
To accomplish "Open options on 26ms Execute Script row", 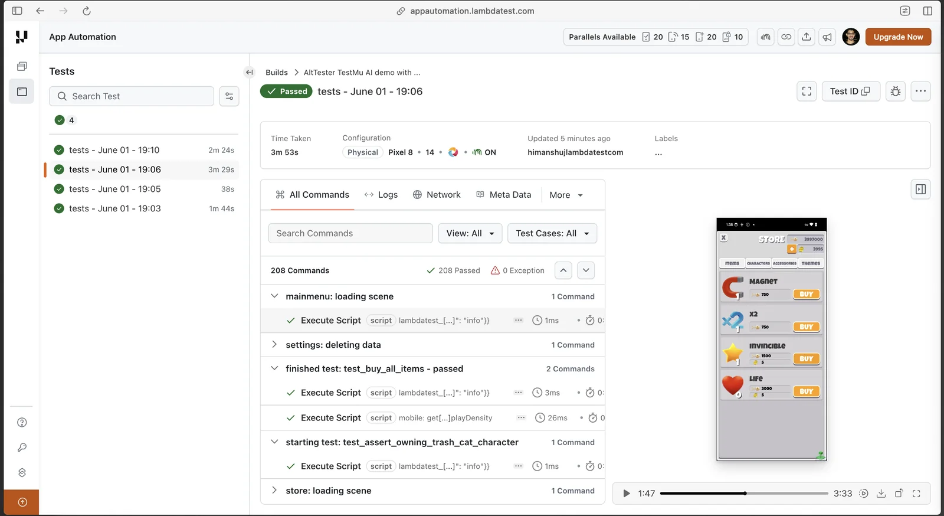I will click(x=521, y=417).
